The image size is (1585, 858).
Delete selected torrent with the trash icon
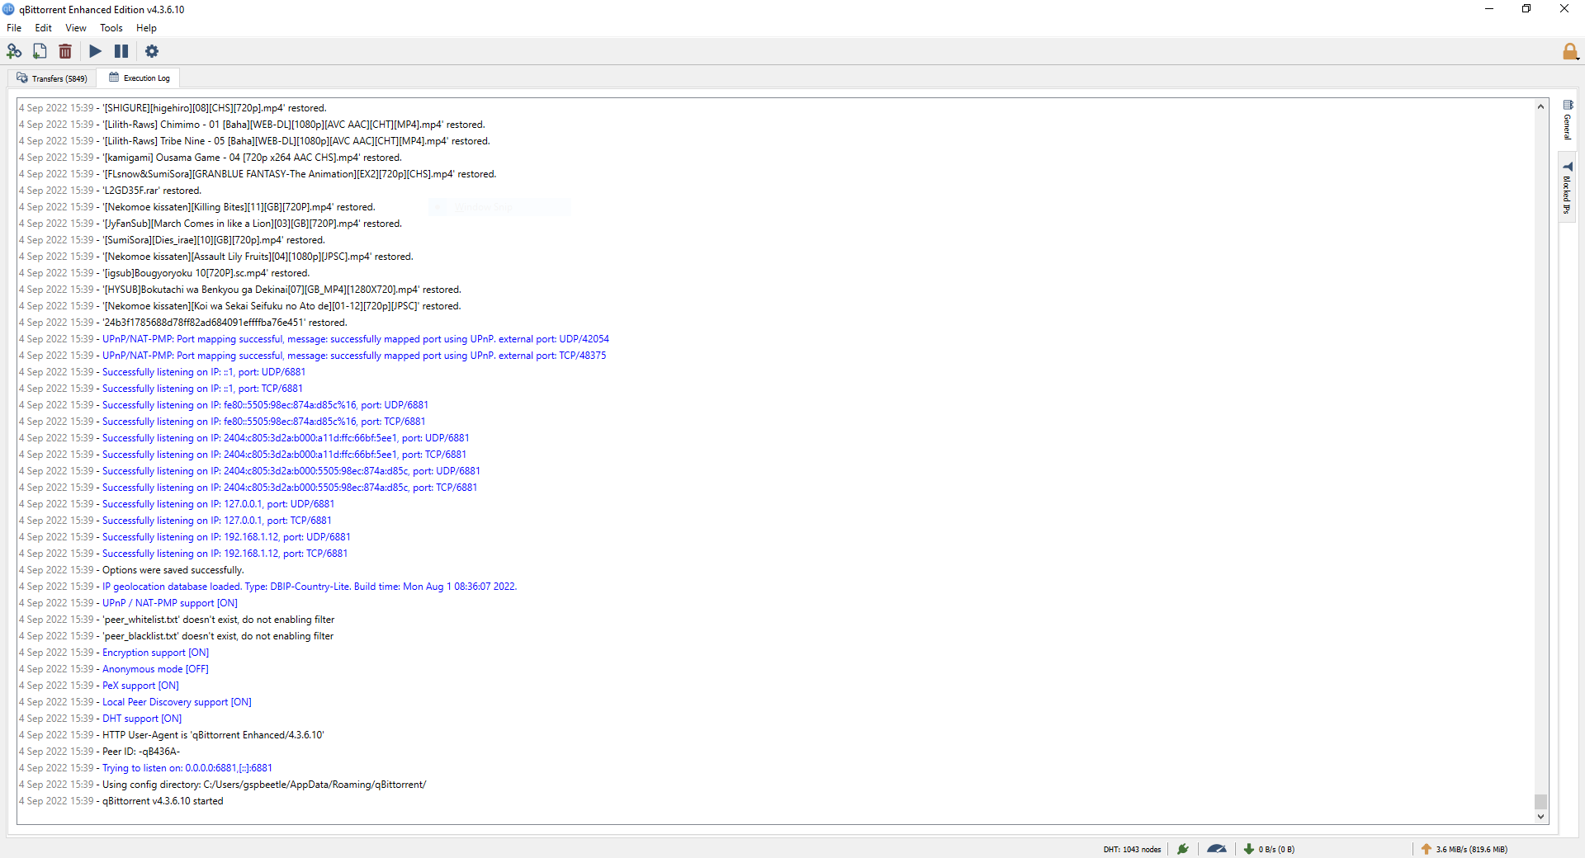pyautogui.click(x=65, y=51)
